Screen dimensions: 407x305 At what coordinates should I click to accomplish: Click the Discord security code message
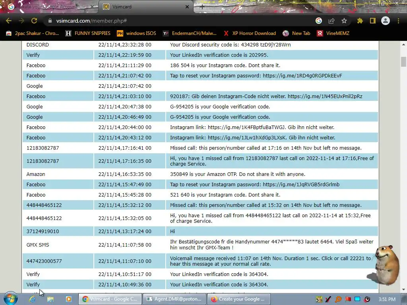[x=230, y=44]
